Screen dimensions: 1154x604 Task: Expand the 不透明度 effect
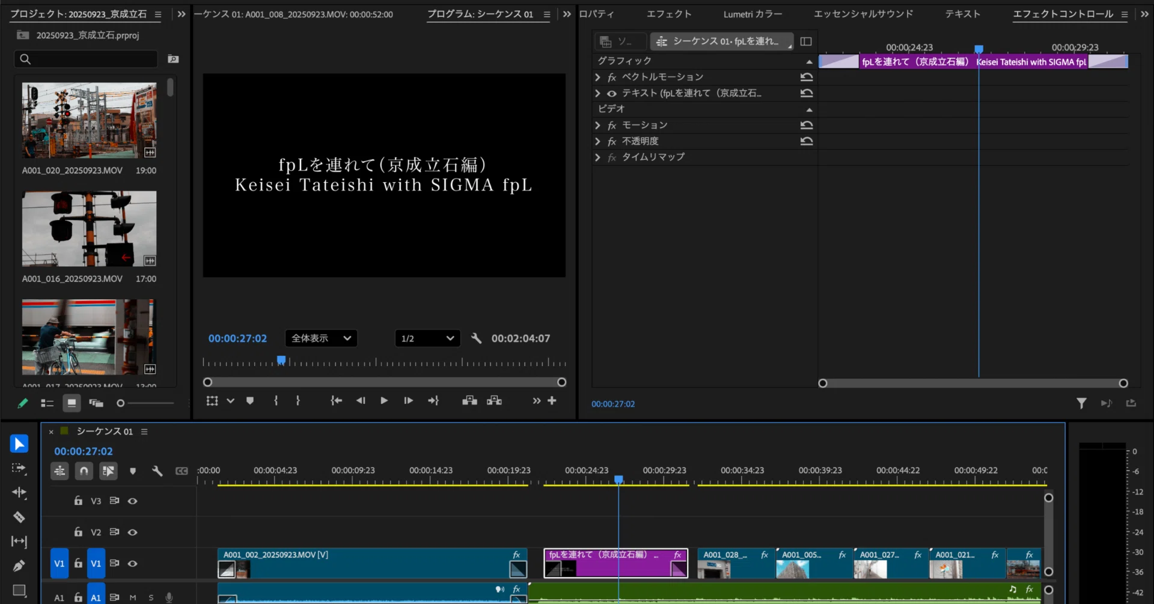tap(597, 141)
